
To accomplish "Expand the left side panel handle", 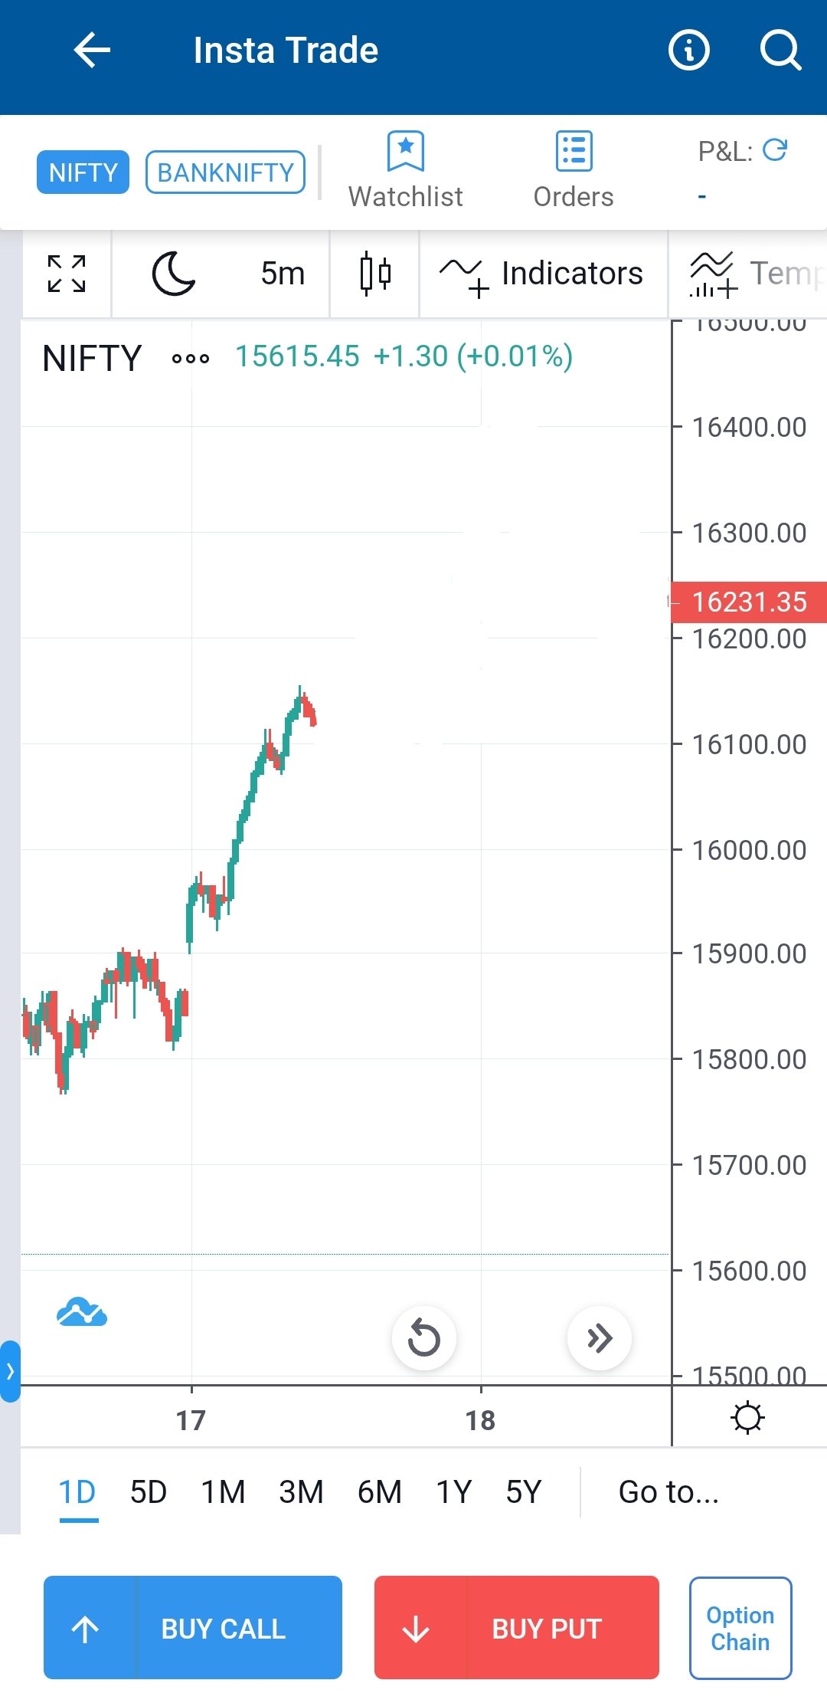I will [10, 1371].
